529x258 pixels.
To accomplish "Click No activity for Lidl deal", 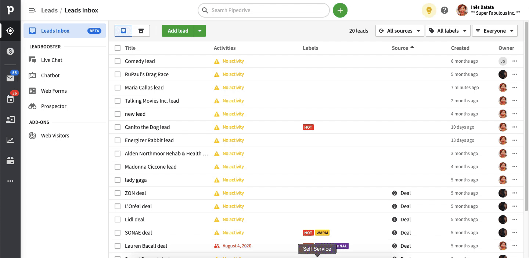I will 233,220.
